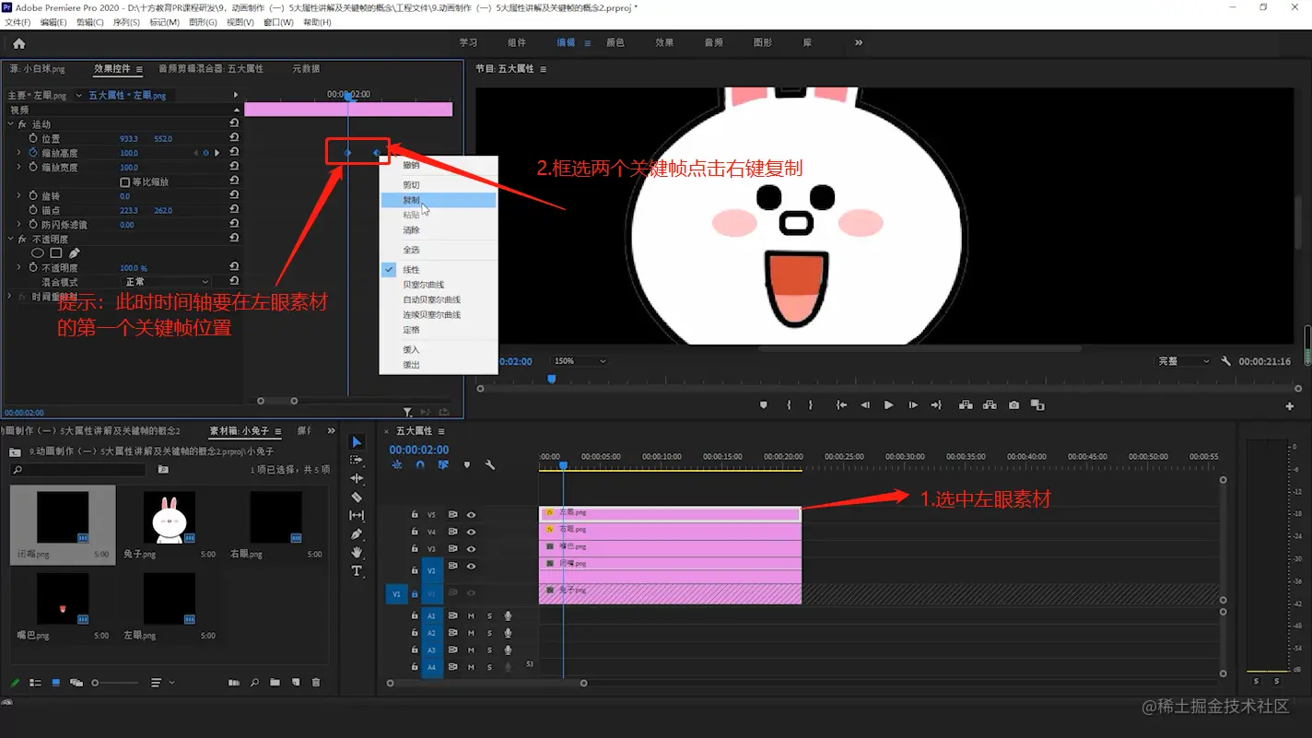Open the 混合模式 dropdown
Image resolution: width=1312 pixels, height=738 pixels.
pyautogui.click(x=167, y=282)
